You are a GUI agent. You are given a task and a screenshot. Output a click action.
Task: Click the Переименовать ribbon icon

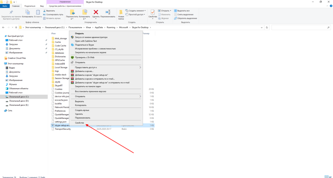pos(108,12)
